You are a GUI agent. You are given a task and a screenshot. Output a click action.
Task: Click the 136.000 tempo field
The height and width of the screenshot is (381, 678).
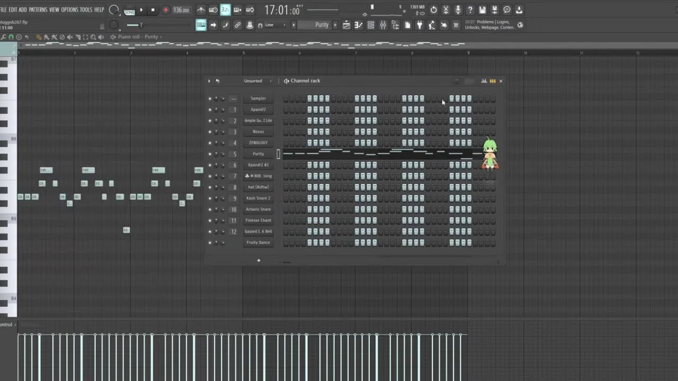[x=181, y=10]
